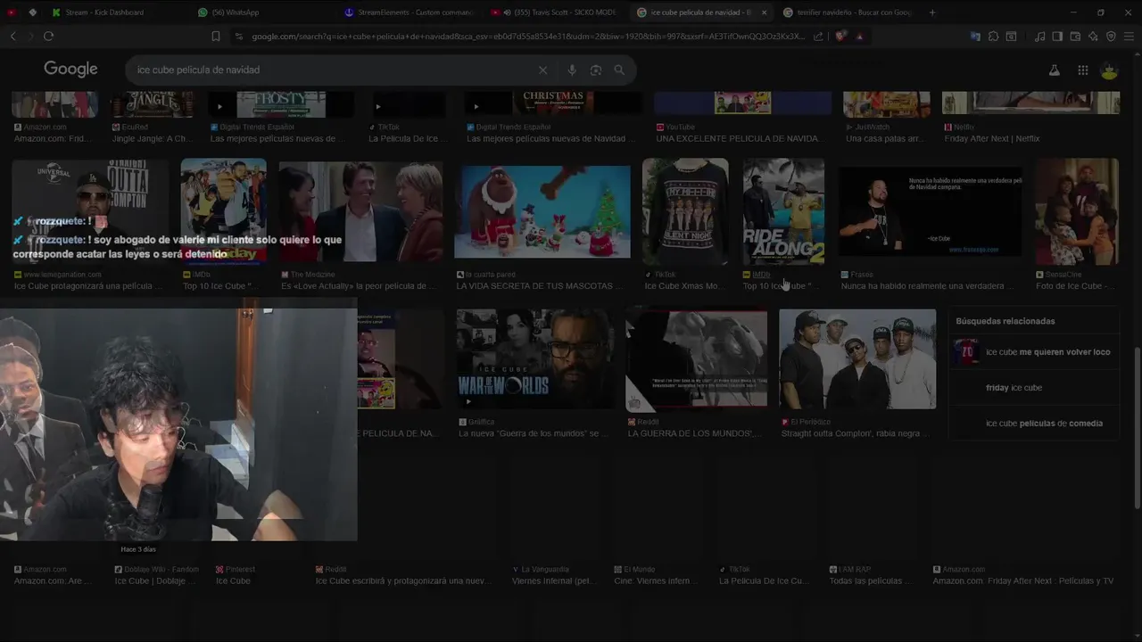
Task: Open 'Jingle Jangle' EcuRed result
Action: 151,139
